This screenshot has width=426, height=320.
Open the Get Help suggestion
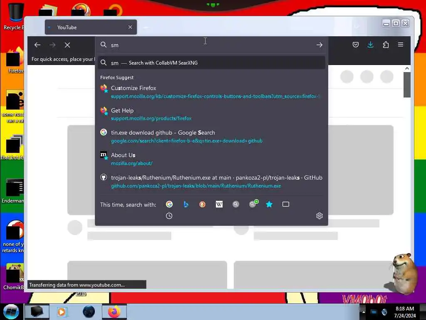[211, 114]
